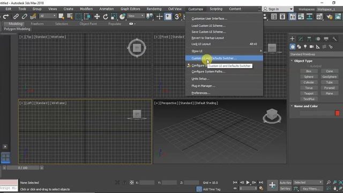Choose the Rectangular Selection Region icon

click(79, 17)
